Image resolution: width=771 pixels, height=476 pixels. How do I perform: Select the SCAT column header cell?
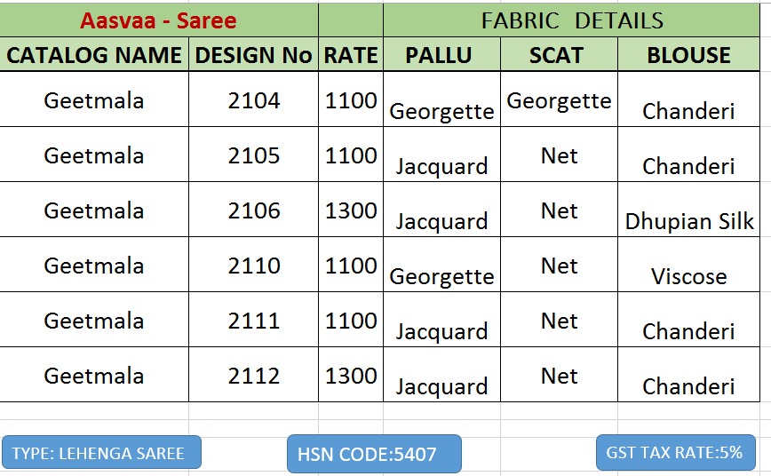tap(559, 55)
